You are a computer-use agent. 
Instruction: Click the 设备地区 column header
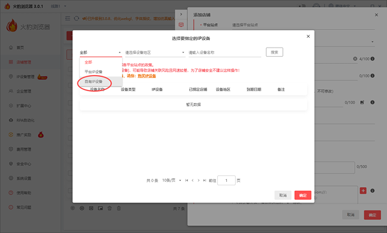click(x=223, y=89)
